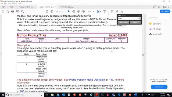172x97 pixels.
Task: Open the Help menu
Action: [x=20, y=4]
